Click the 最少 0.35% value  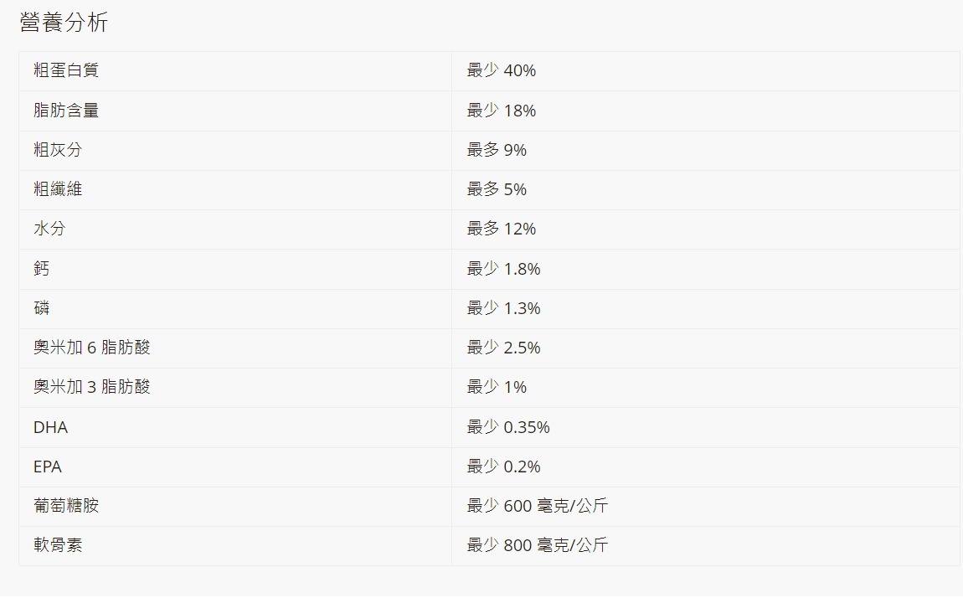point(508,427)
